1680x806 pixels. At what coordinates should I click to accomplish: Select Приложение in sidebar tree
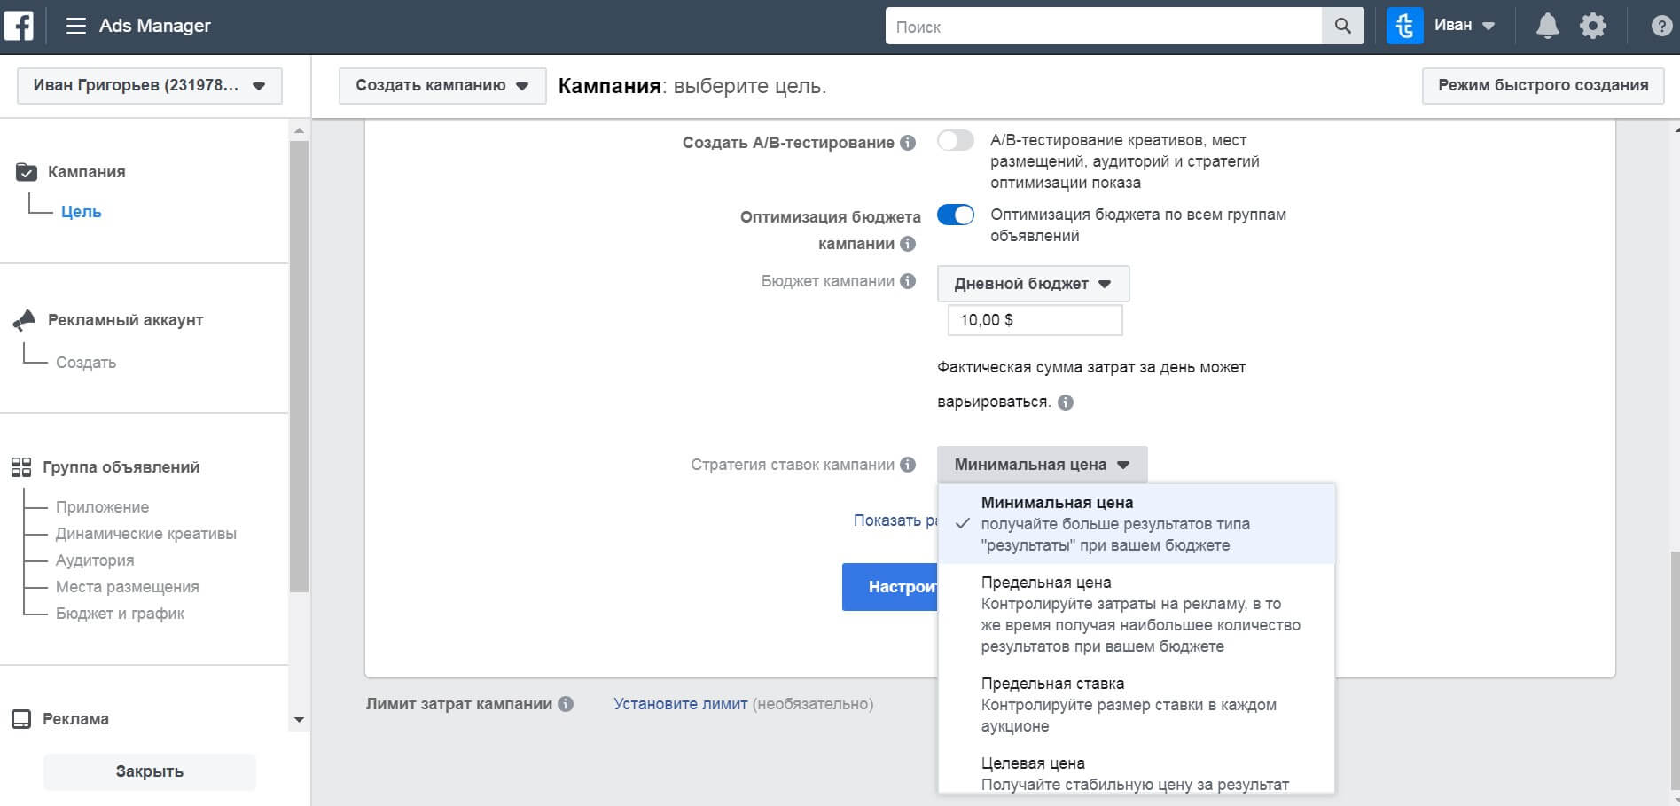(102, 507)
